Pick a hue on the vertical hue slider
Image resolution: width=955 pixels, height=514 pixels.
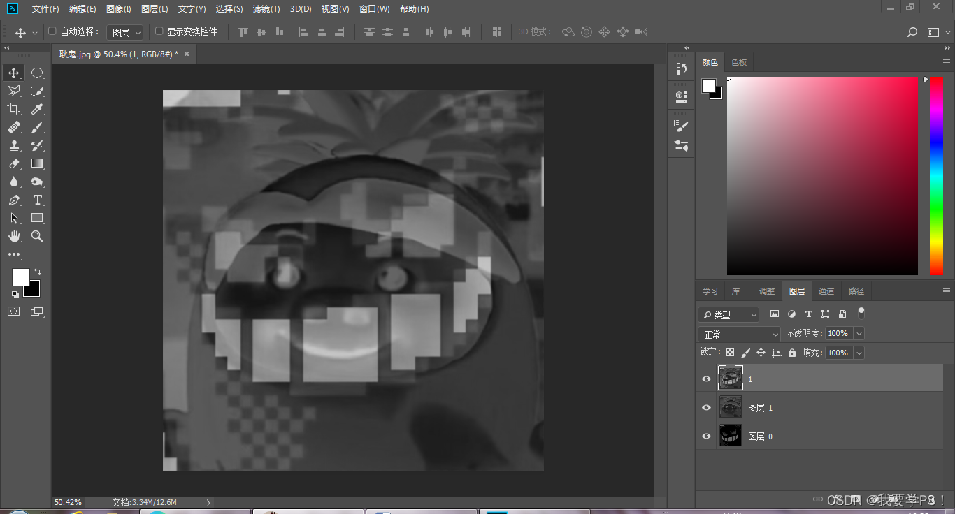pyautogui.click(x=936, y=176)
